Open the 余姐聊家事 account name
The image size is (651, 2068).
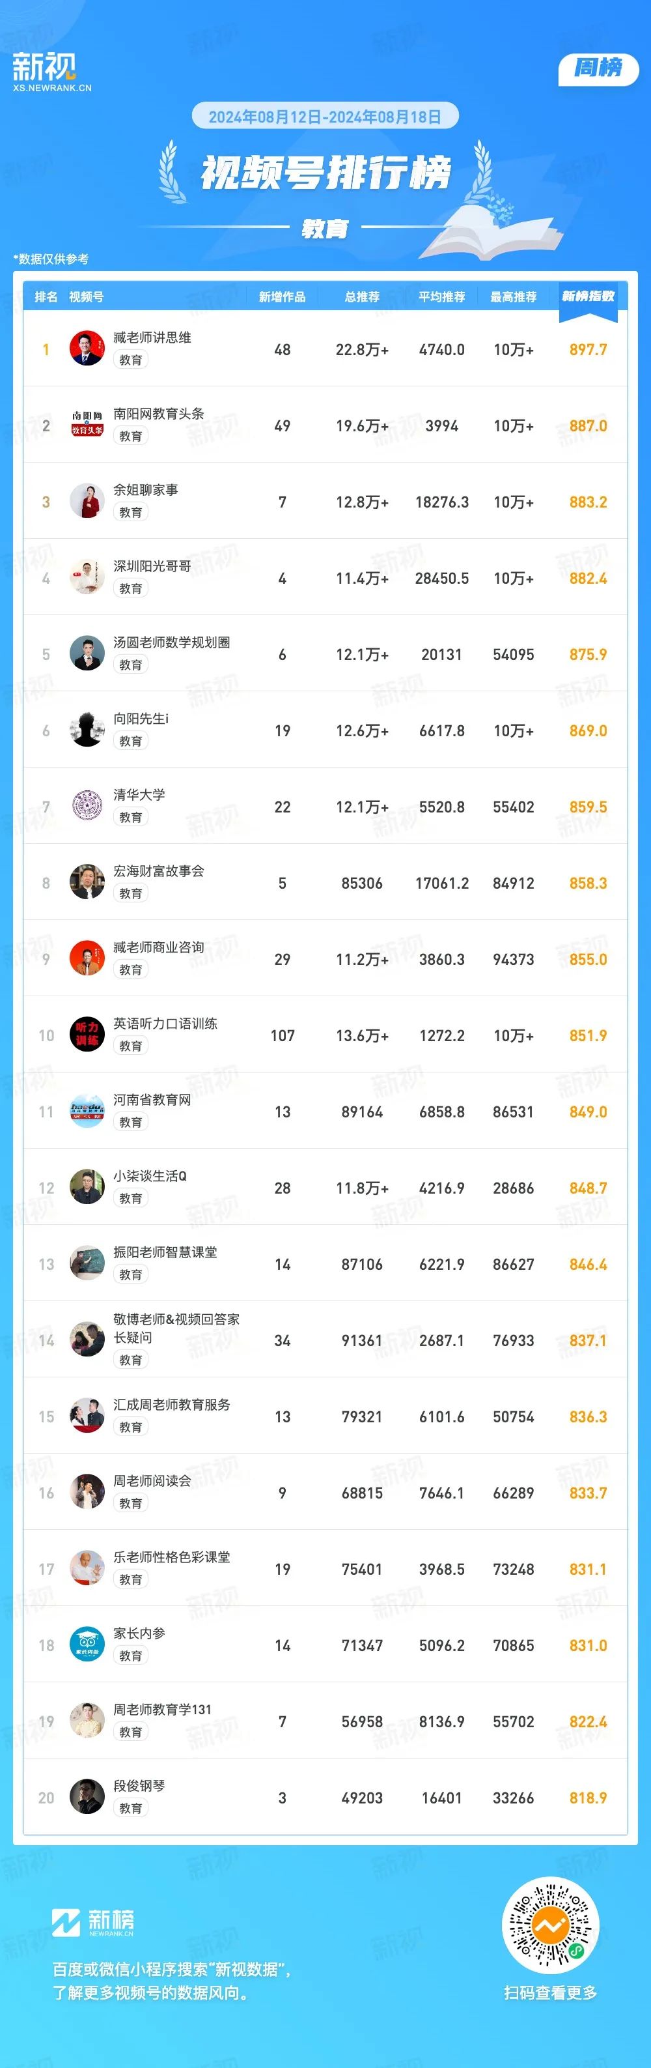pos(146,489)
